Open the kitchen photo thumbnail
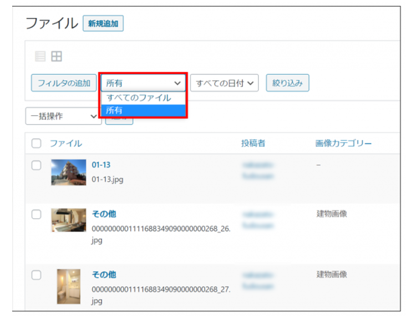The height and width of the screenshot is (319, 406). (x=68, y=220)
